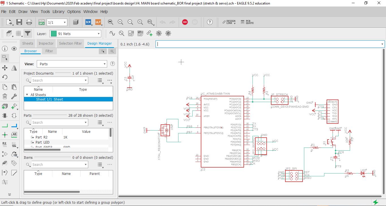Toggle the selection filter funnel button
Image resolution: width=386 pixels, height=206 pixels.
(27, 34)
